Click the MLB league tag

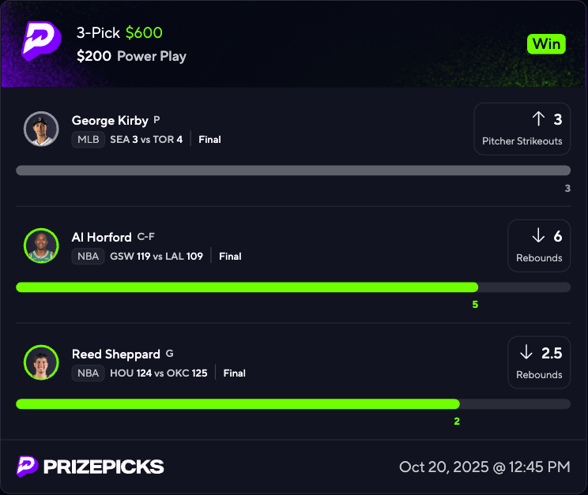pos(88,140)
